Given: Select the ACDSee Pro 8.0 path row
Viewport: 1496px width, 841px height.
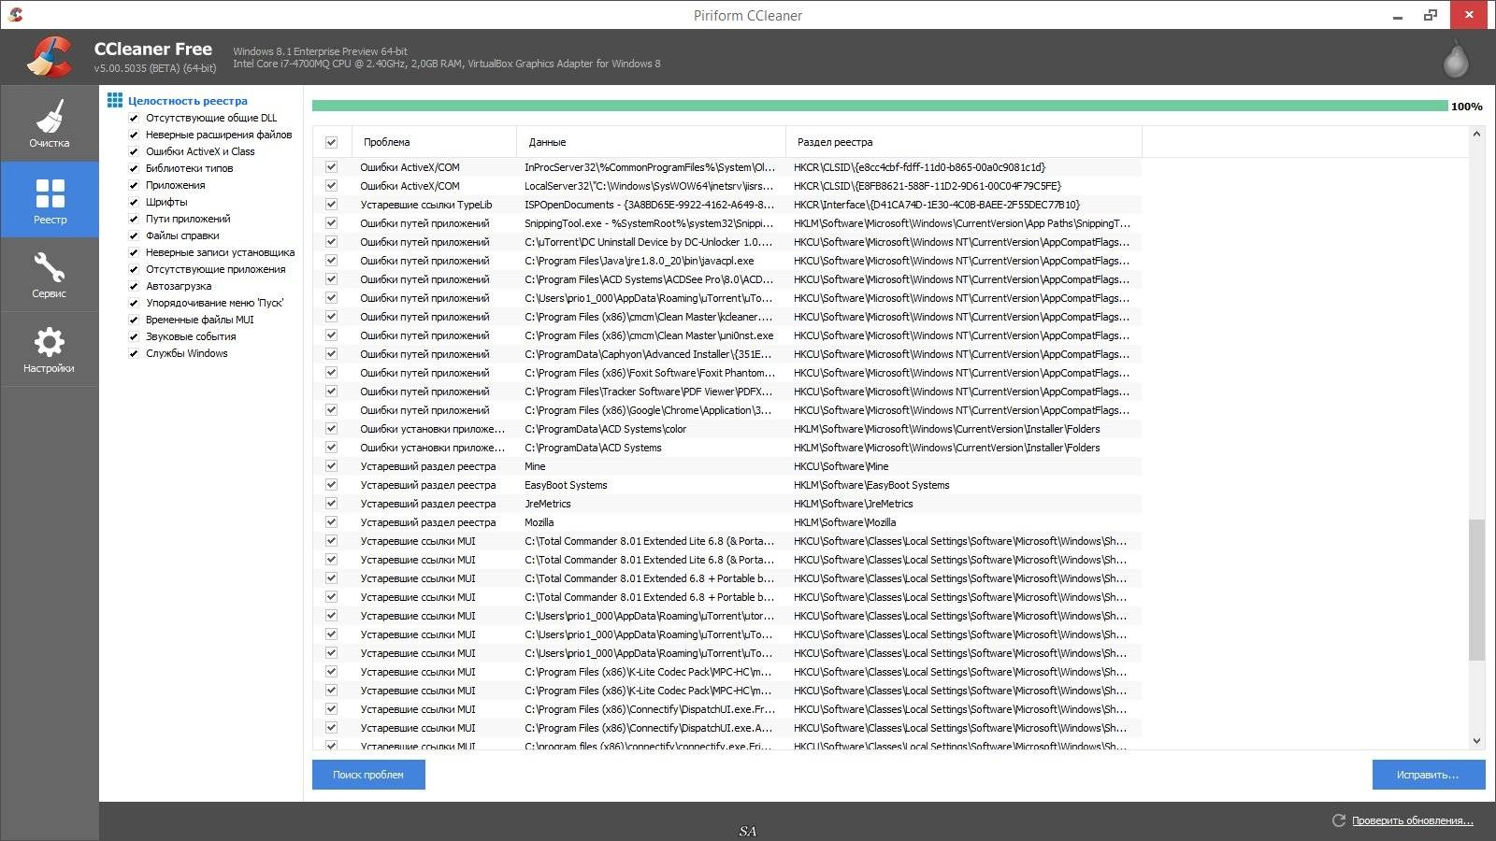Looking at the screenshot, I should click(x=727, y=279).
